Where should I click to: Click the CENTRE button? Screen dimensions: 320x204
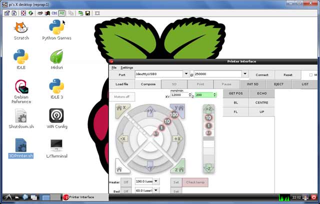[x=262, y=102]
